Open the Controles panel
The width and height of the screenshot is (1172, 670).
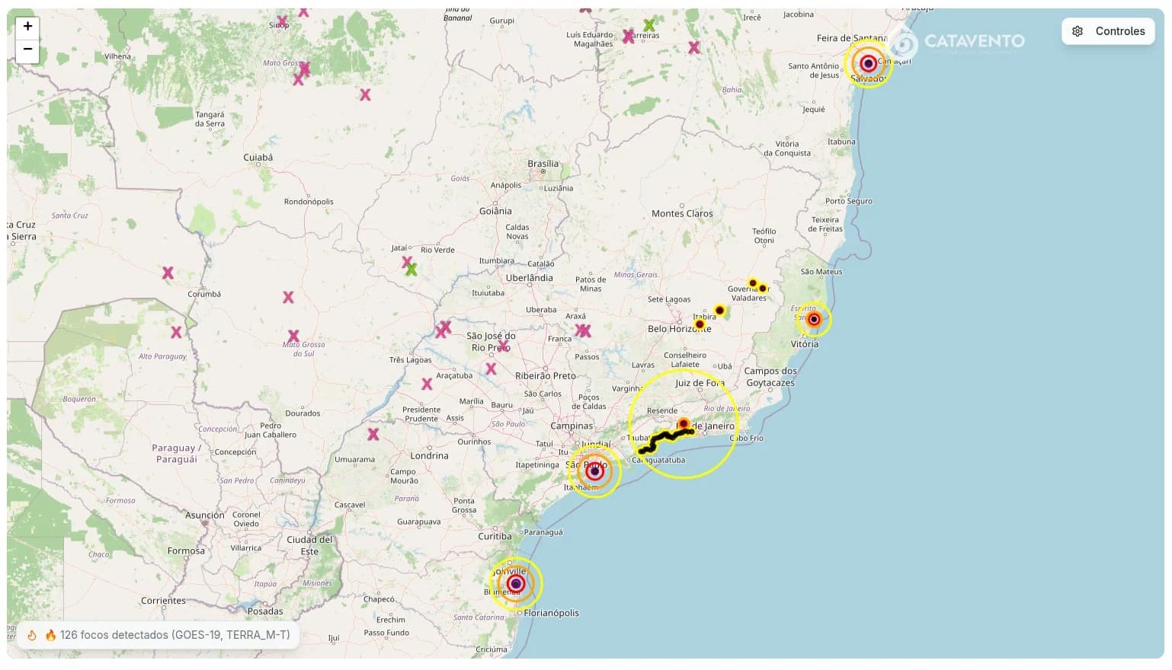pyautogui.click(x=1109, y=31)
